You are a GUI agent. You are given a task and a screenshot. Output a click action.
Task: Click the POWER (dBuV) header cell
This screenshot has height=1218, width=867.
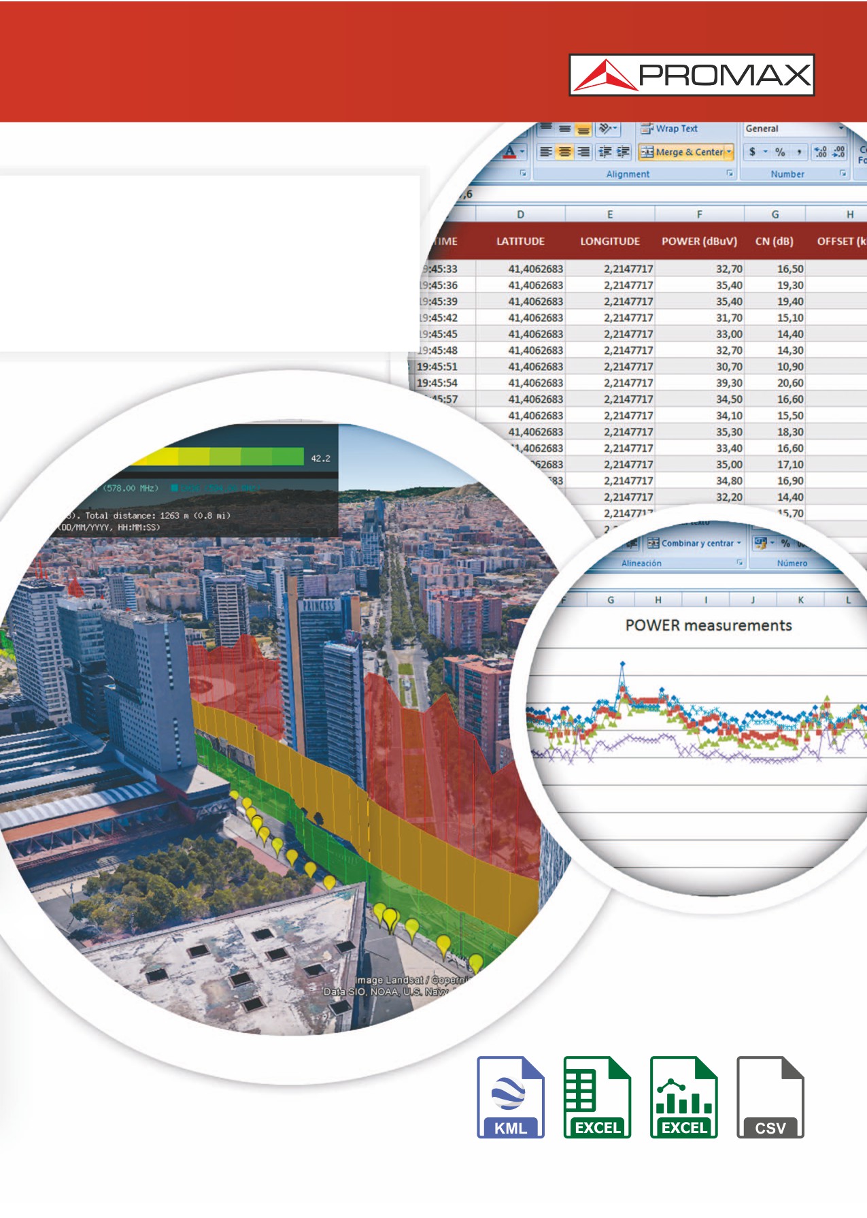tap(699, 242)
